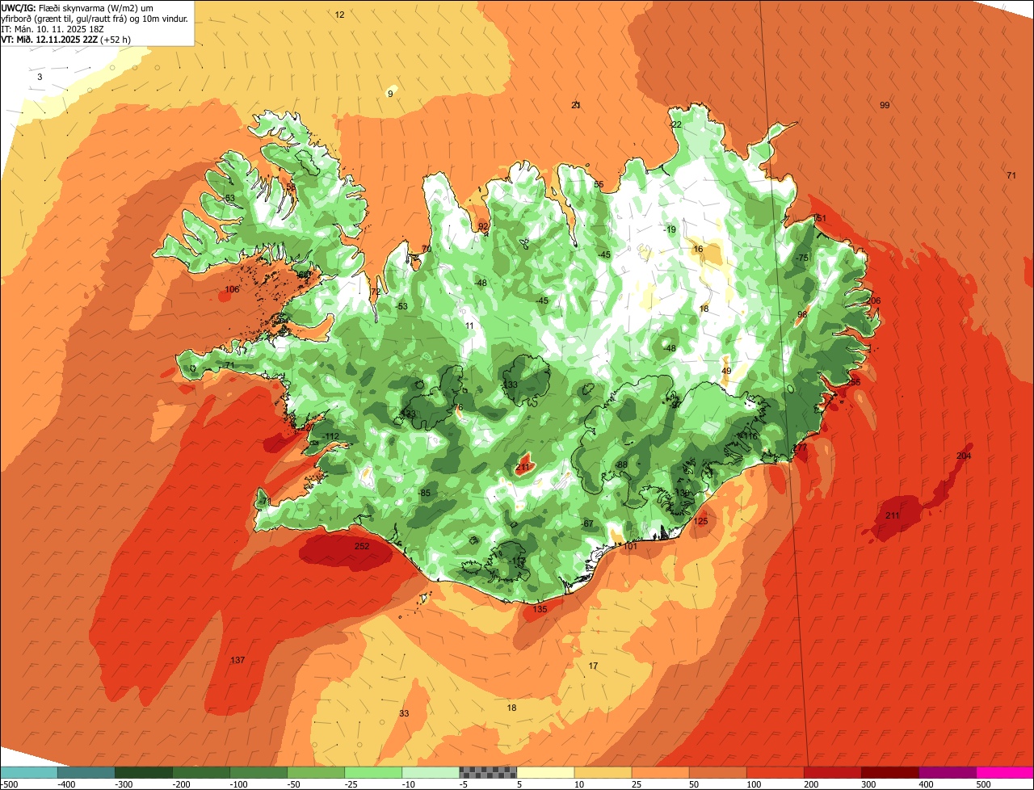Click the pale yellow swatch between 5 and 10

point(545,772)
